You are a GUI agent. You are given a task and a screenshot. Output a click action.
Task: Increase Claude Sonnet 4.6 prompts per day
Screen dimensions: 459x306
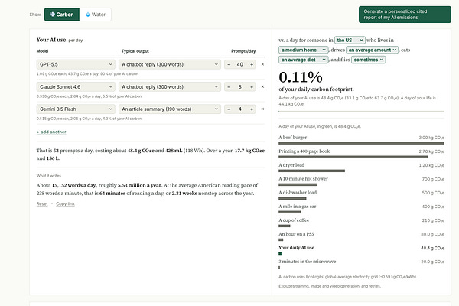click(x=252, y=86)
